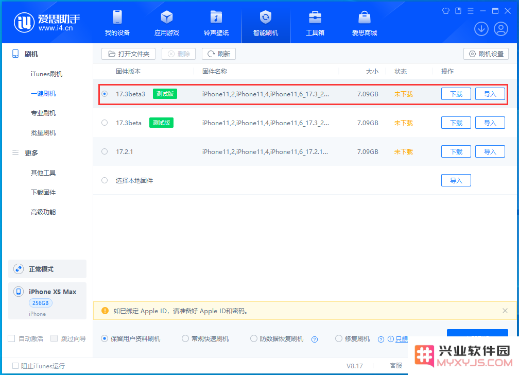Switch to the 智能刷机 tab
The width and height of the screenshot is (519, 375).
coord(266,23)
